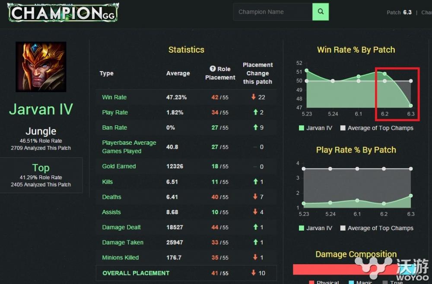Viewport: 432px width, 284px height.
Task: Focus the Champion Name search field
Action: coord(273,12)
